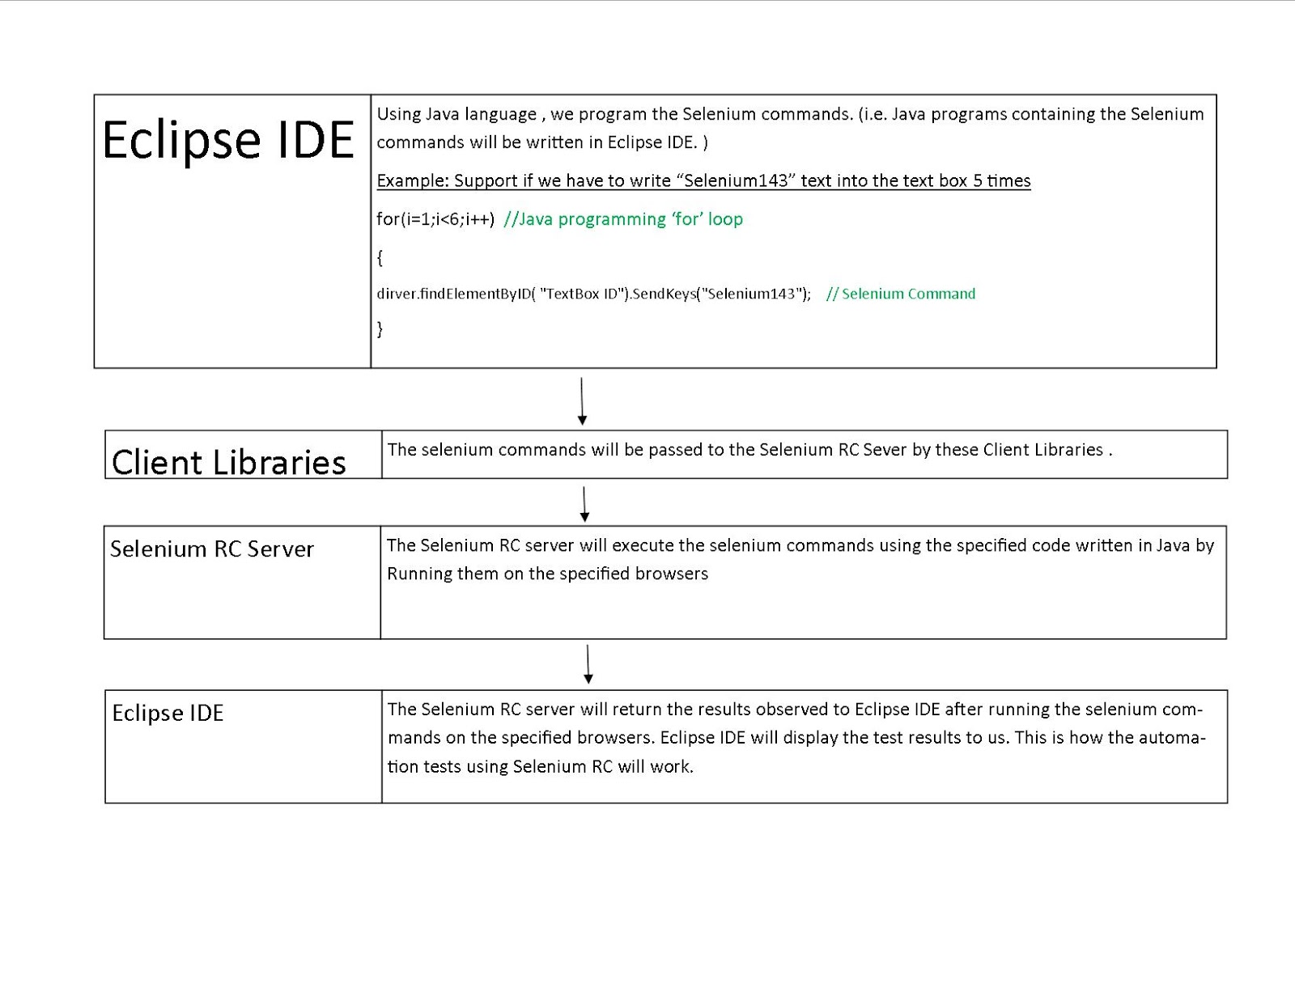Viewport: 1295px width, 1000px height.
Task: Click the "mands on the specified browsers" line
Action: coord(796,738)
